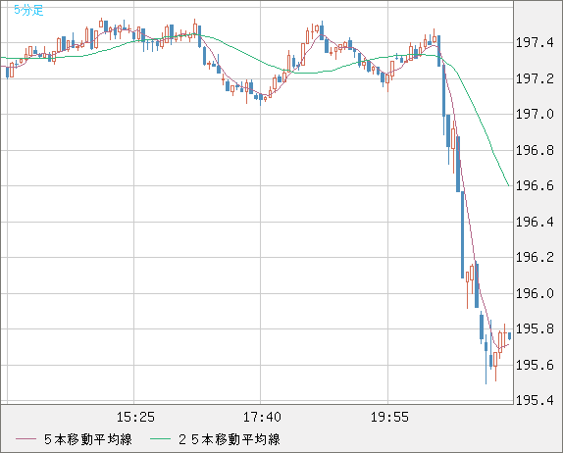This screenshot has width=563, height=453.
Task: Click the lowest candlestick near 195.5
Action: tap(486, 359)
